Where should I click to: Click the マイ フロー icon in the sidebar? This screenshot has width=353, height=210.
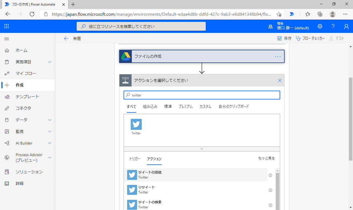pyautogui.click(x=7, y=73)
